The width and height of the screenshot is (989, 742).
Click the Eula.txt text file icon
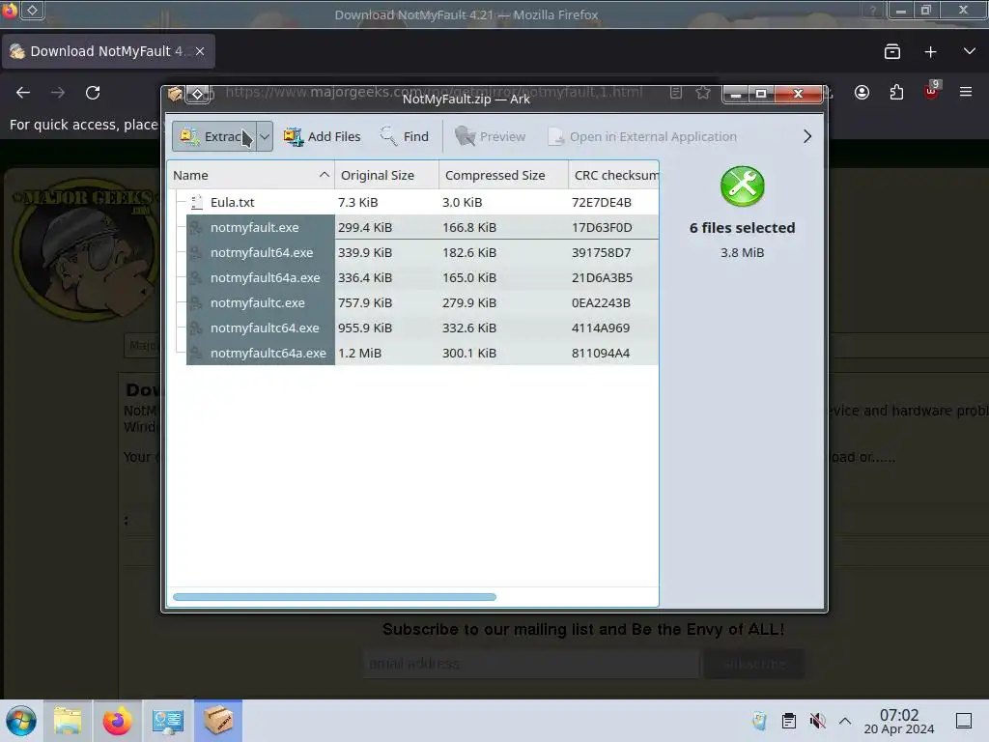(197, 202)
